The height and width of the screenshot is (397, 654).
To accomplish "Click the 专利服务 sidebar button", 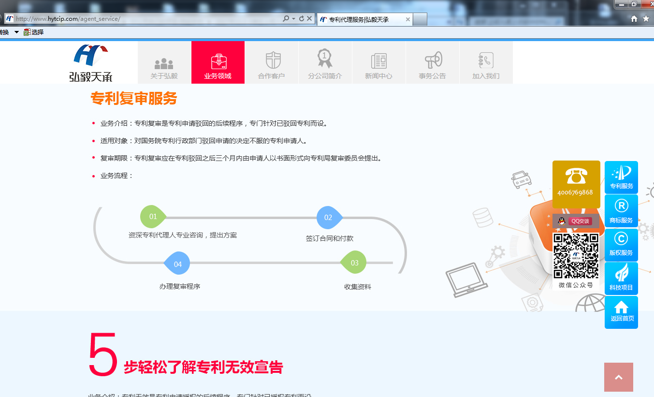I will [621, 177].
